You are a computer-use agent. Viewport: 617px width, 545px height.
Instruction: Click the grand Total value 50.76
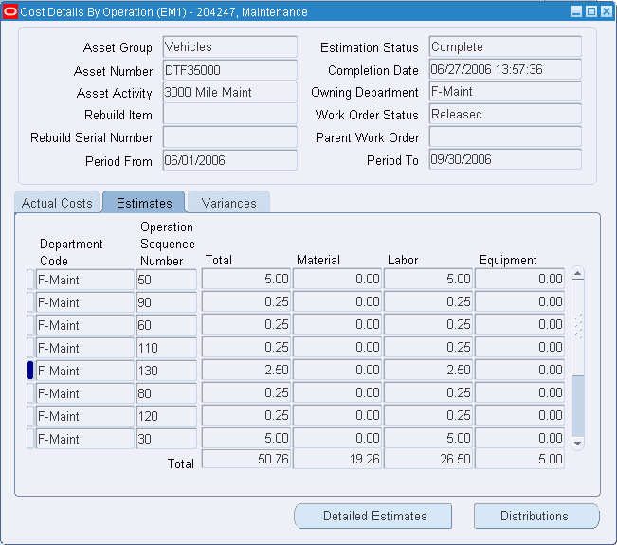246,459
